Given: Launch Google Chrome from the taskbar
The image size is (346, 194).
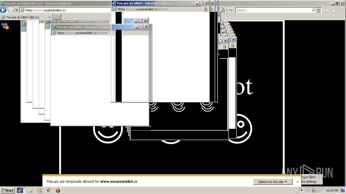Looking at the screenshot, I should point(49,190).
